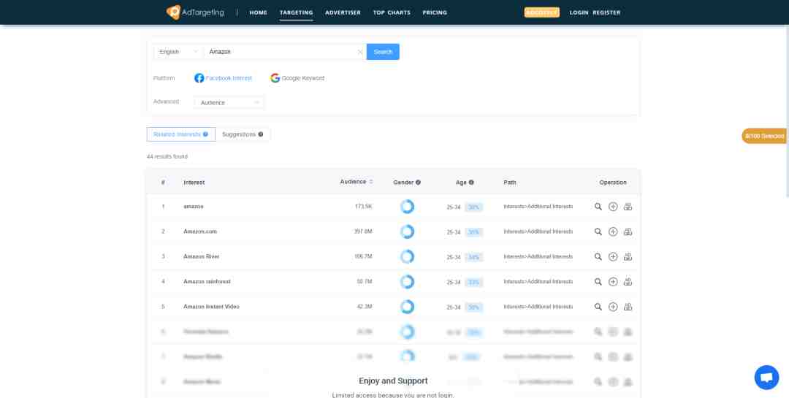Switch to the Suggestions tab
789x398 pixels.
pyautogui.click(x=243, y=134)
